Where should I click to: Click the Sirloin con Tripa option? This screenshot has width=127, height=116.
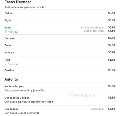click(x=94, y=31)
